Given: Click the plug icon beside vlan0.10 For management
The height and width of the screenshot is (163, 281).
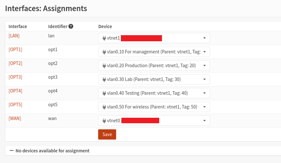Looking at the screenshot, I should [104, 52].
